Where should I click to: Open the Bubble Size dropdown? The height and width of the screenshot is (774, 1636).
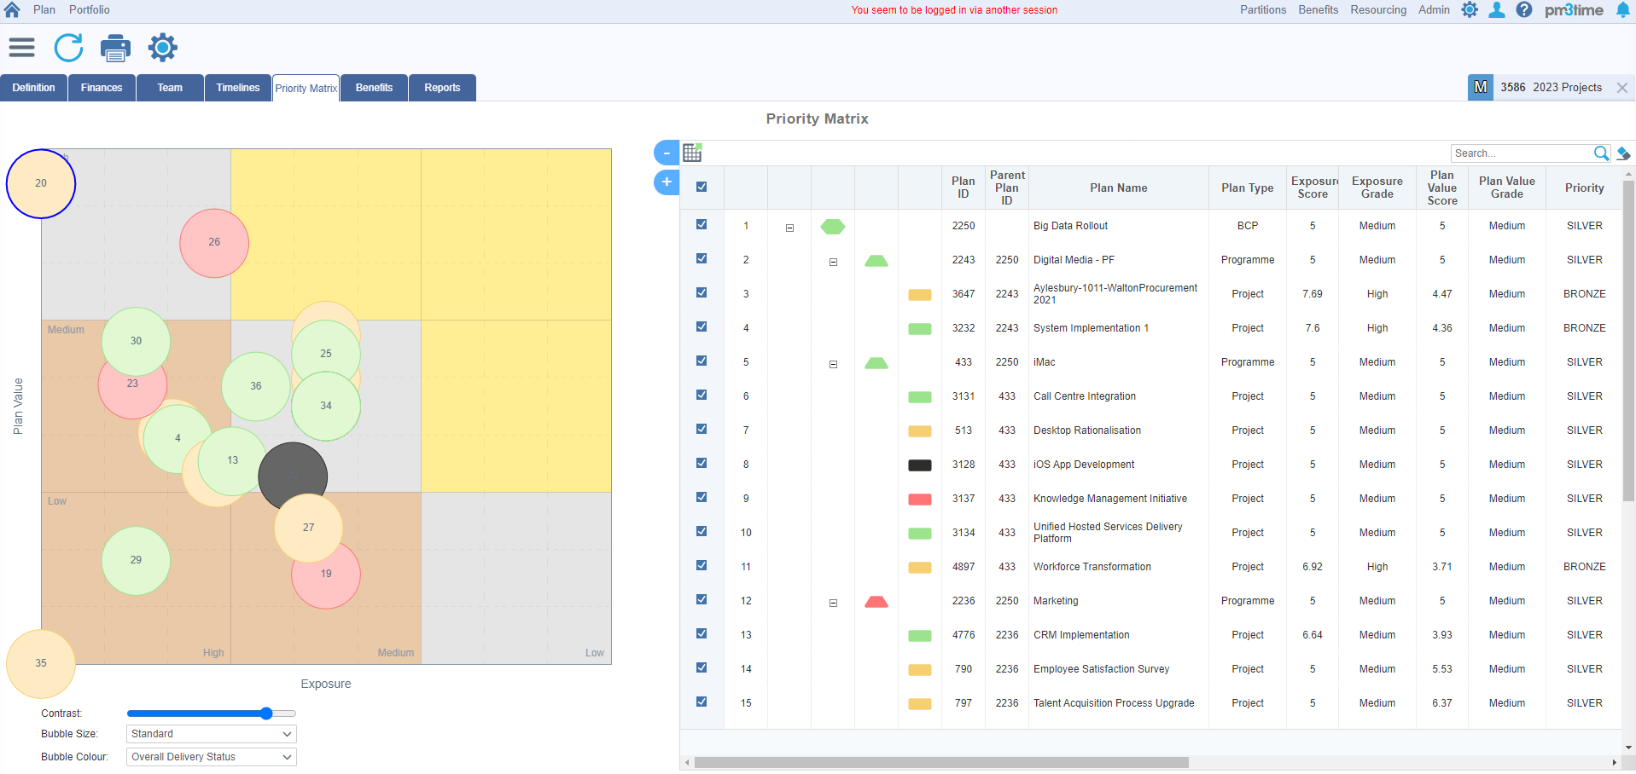pos(210,733)
